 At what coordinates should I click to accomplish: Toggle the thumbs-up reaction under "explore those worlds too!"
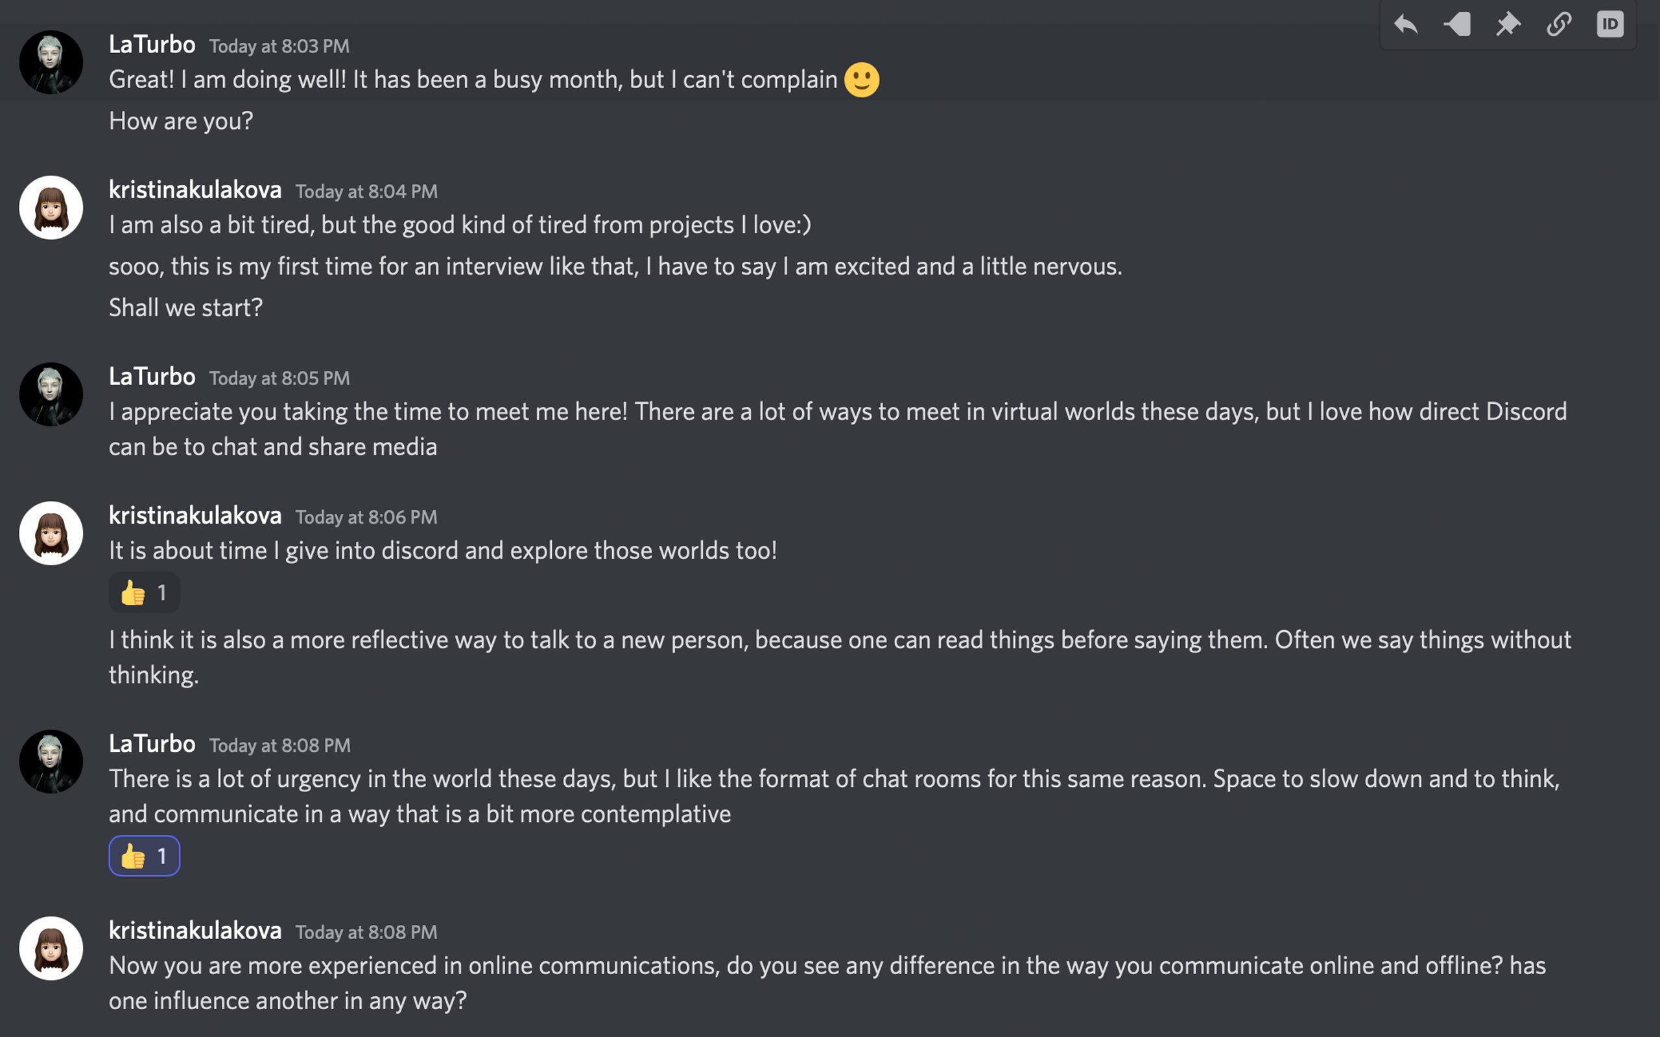144,592
